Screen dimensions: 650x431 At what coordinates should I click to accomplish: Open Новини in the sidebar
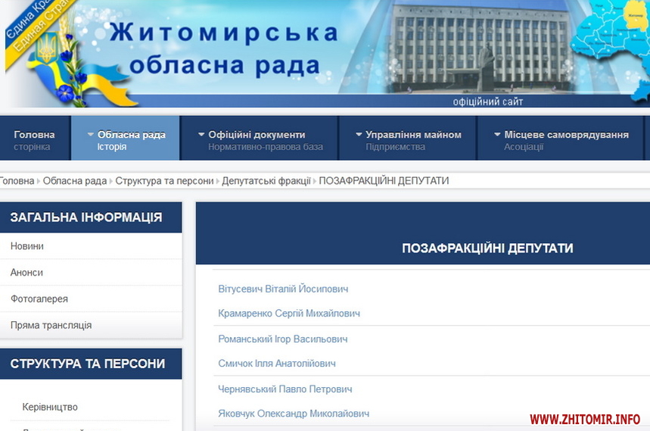point(27,246)
